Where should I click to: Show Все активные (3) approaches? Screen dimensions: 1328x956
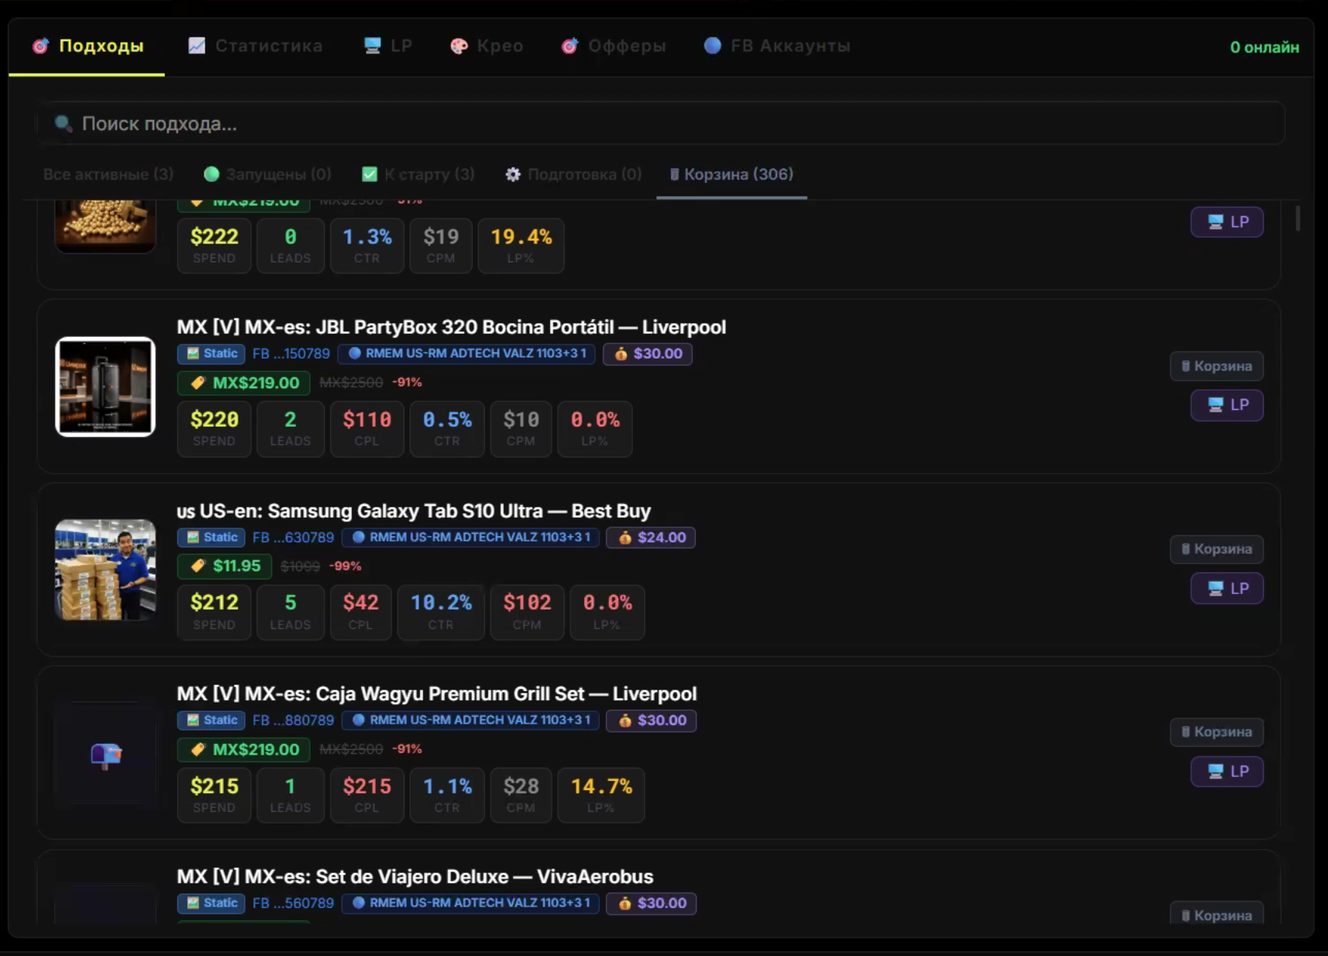point(108,174)
